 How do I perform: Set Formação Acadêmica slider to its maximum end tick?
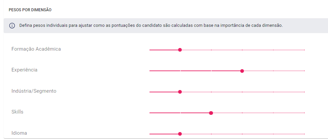304,50
